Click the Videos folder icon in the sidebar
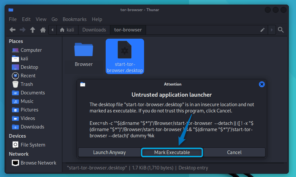Screen dimensions: 296x177 point(15,118)
